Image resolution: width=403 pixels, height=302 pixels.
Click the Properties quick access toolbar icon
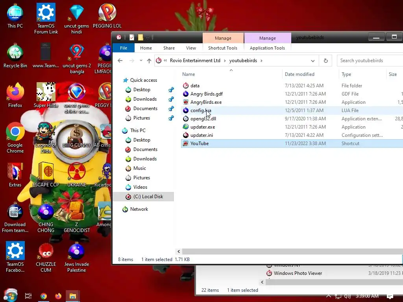tap(132, 37)
